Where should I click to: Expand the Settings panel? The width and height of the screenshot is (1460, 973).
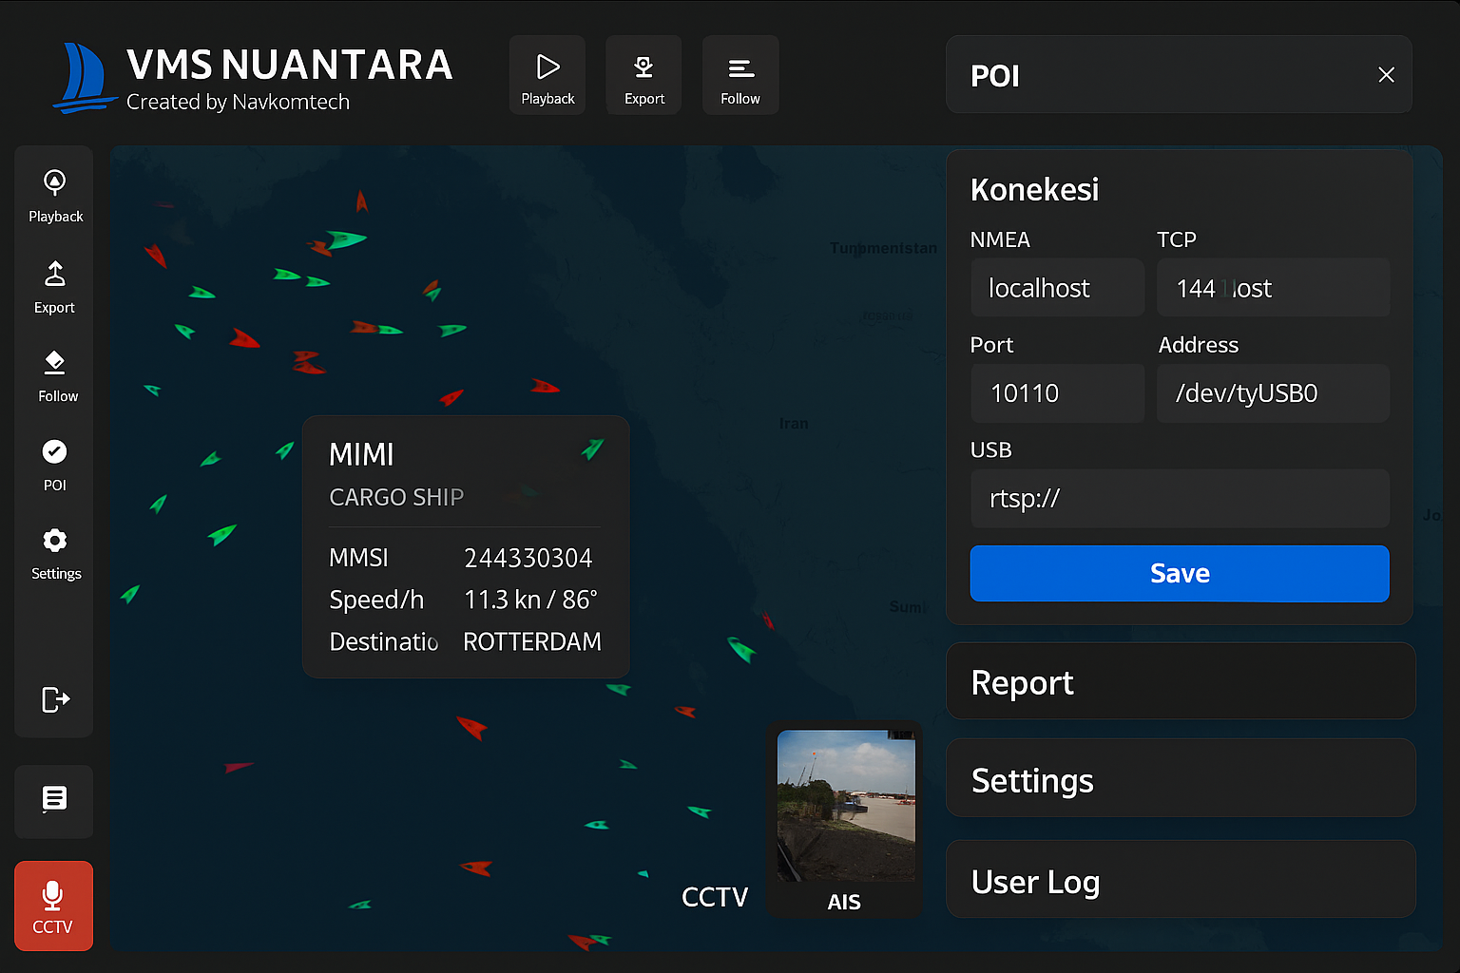[x=1180, y=780]
